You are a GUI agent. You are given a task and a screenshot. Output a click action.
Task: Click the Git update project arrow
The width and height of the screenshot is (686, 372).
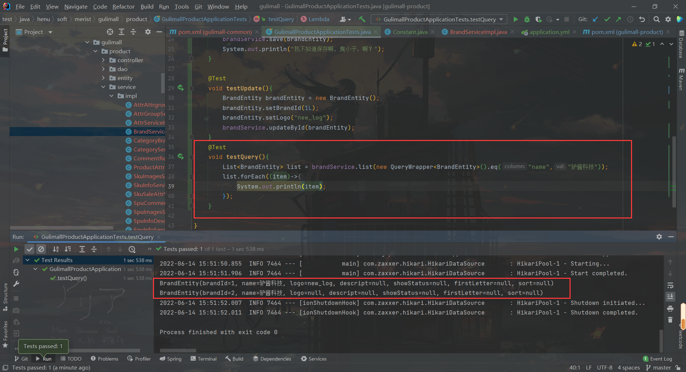tap(595, 19)
